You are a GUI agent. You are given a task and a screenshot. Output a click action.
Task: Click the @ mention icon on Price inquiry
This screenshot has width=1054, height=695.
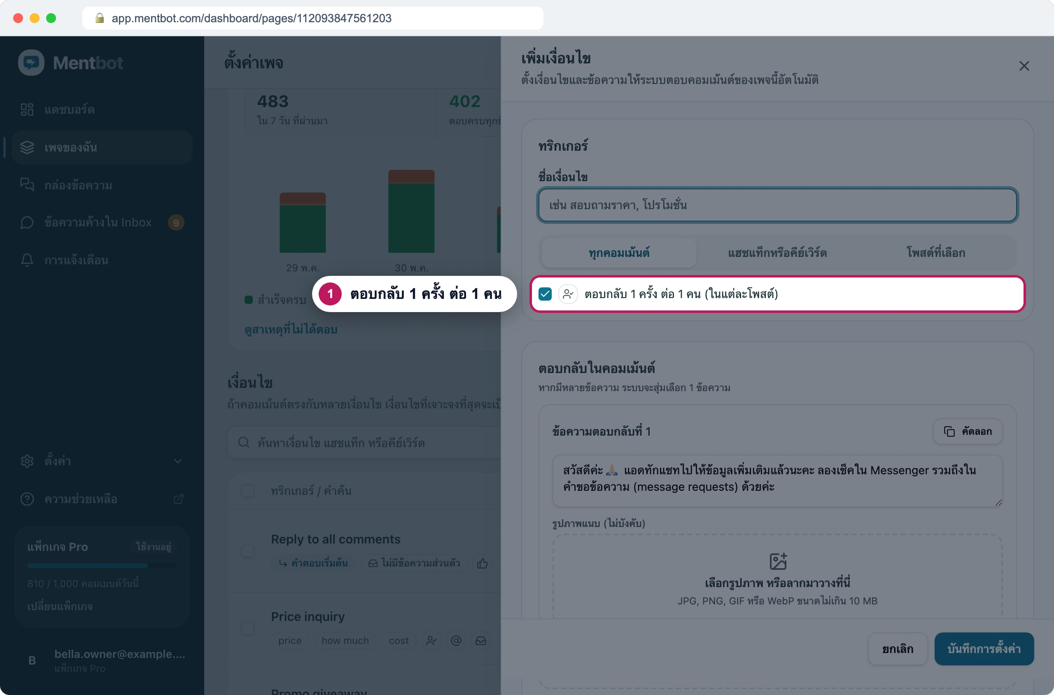click(456, 641)
